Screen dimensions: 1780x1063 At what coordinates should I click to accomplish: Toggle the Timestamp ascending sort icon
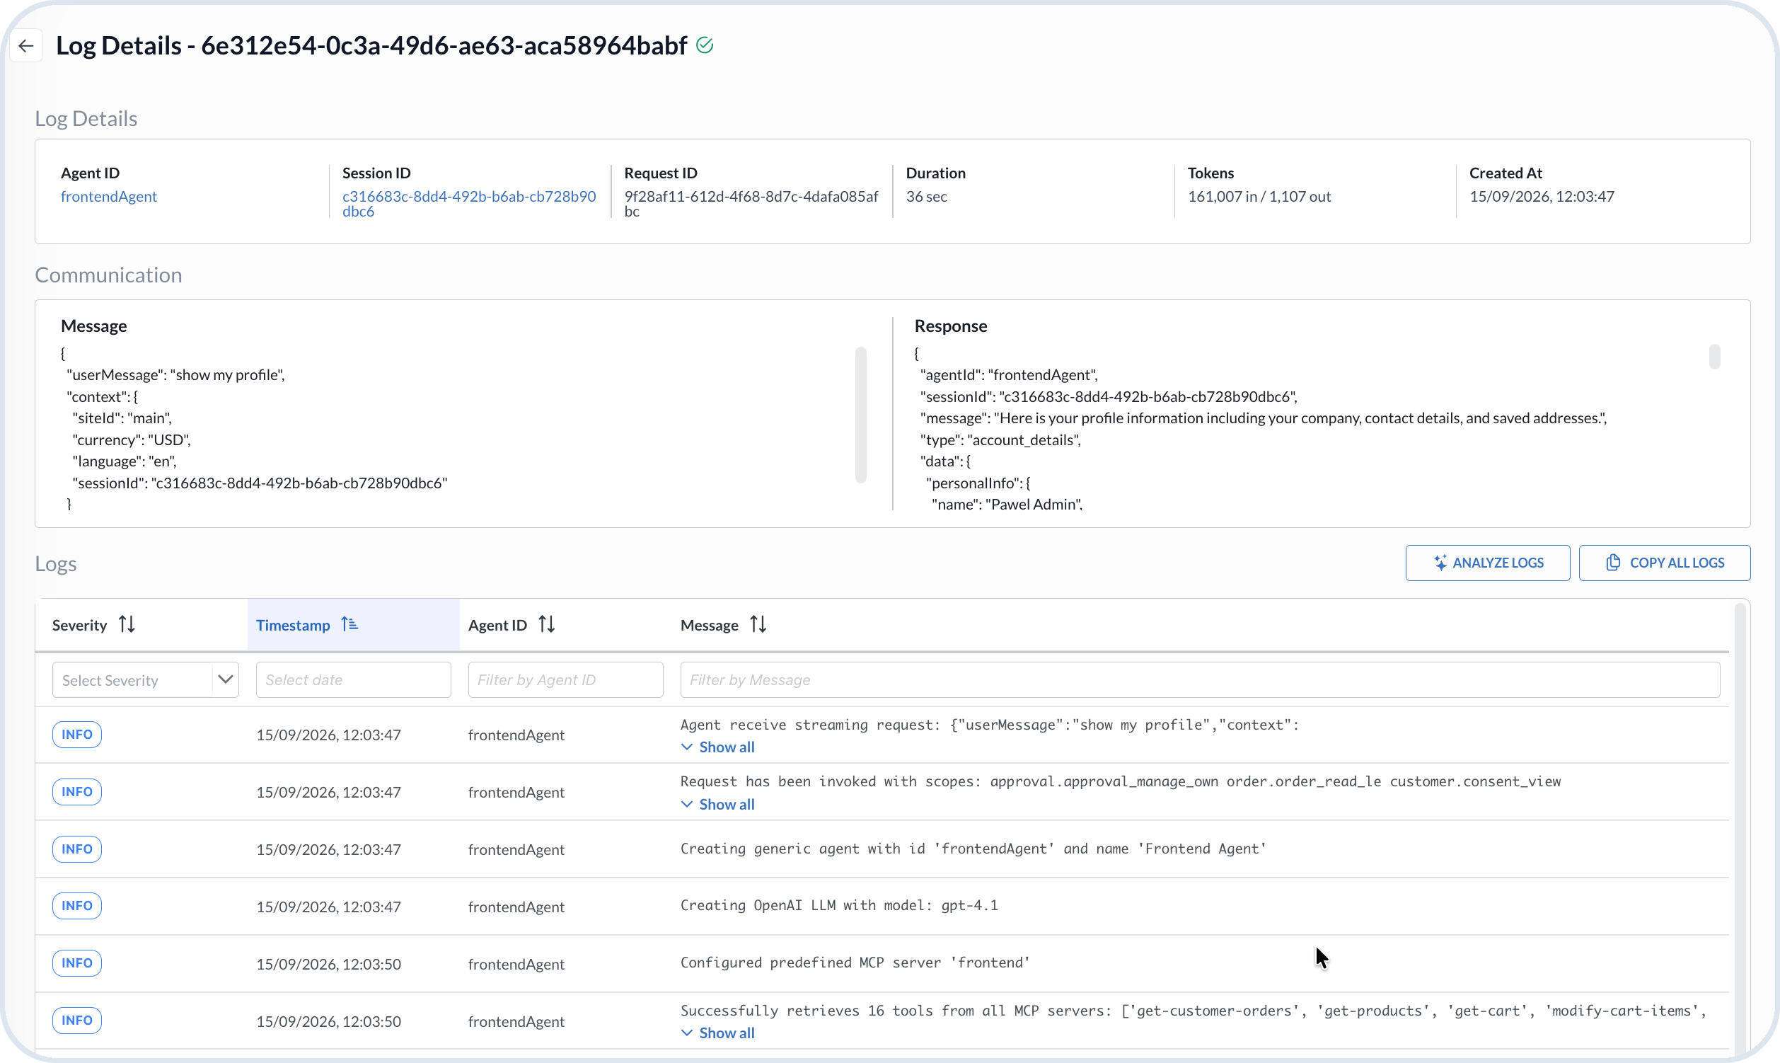coord(349,625)
